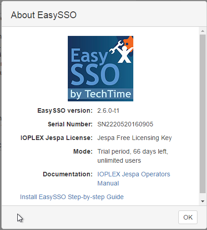
Task: Click the Trial period, 66 days left text
Action: click(133, 152)
